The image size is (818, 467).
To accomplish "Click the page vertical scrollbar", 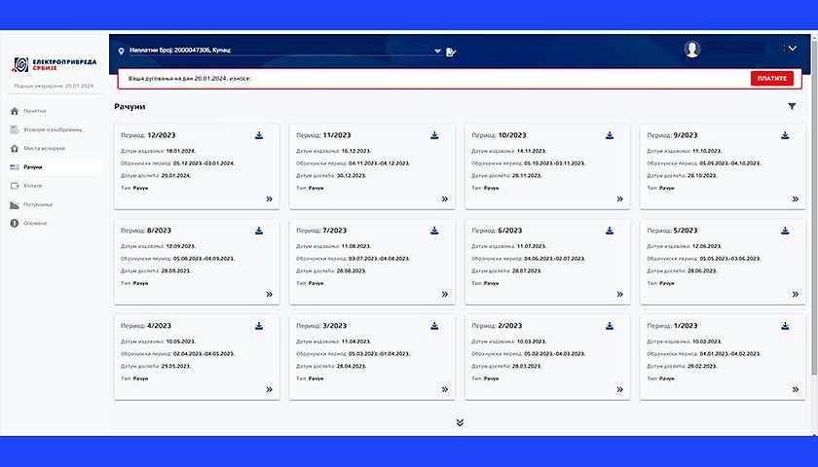I will click(x=814, y=208).
